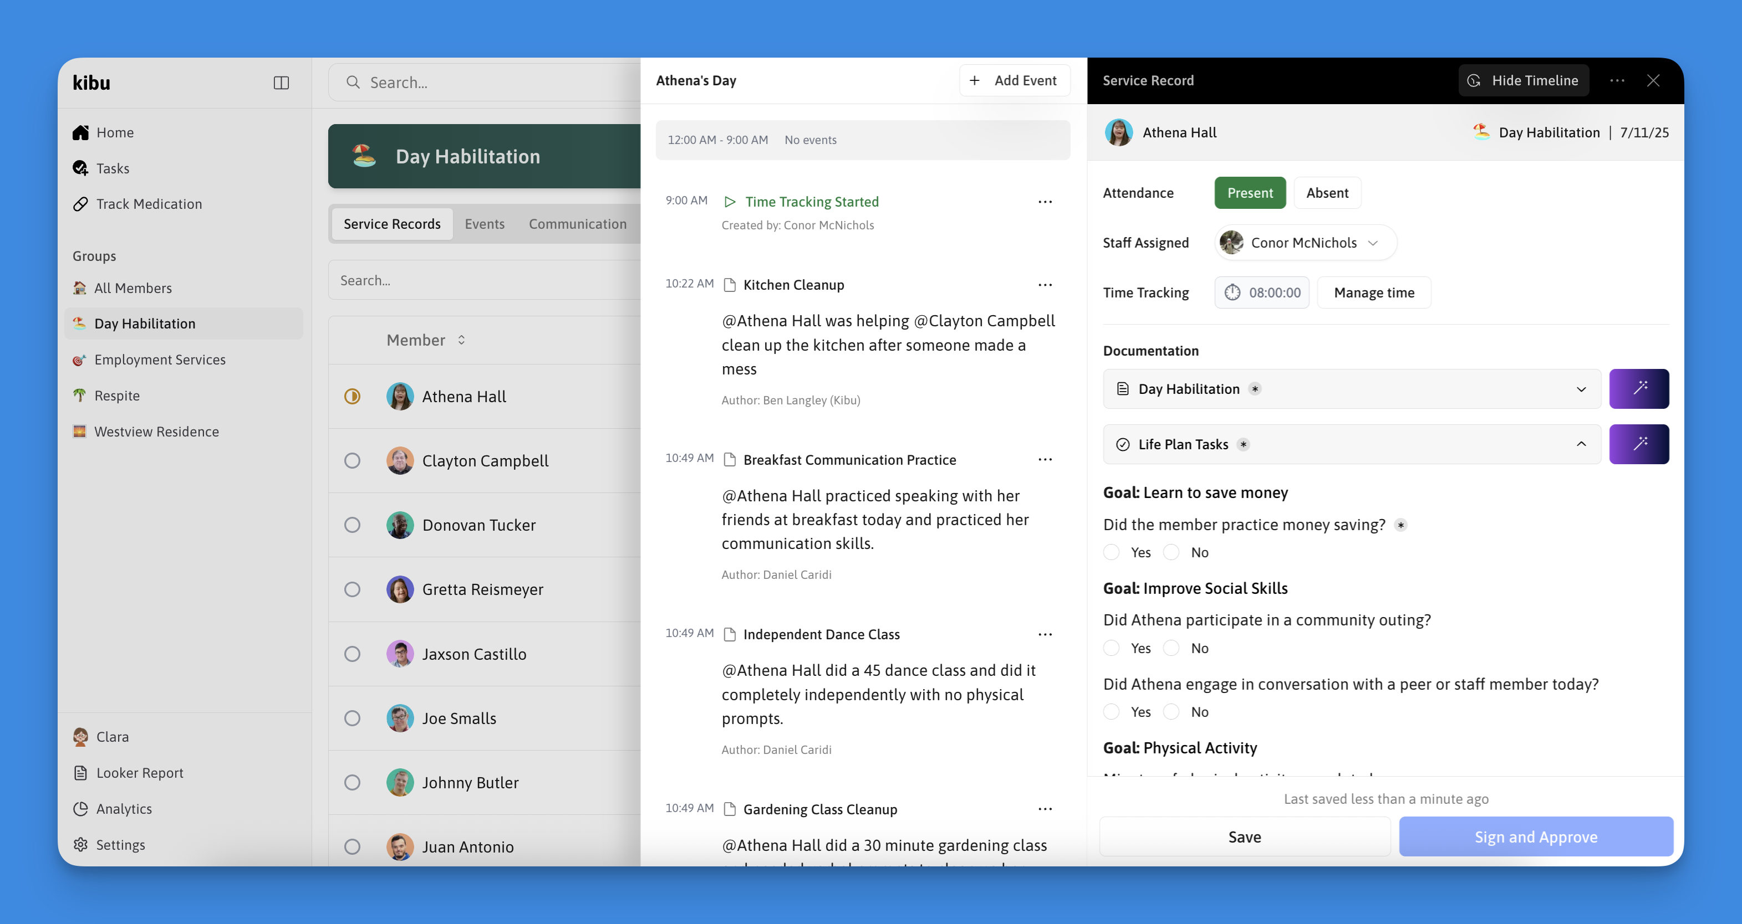Select No for community outing question
The width and height of the screenshot is (1742, 924).
[1171, 648]
